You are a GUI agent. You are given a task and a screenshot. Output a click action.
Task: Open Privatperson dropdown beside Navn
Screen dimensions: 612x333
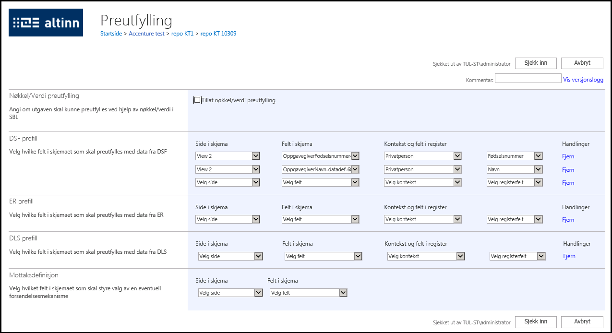click(x=423, y=169)
